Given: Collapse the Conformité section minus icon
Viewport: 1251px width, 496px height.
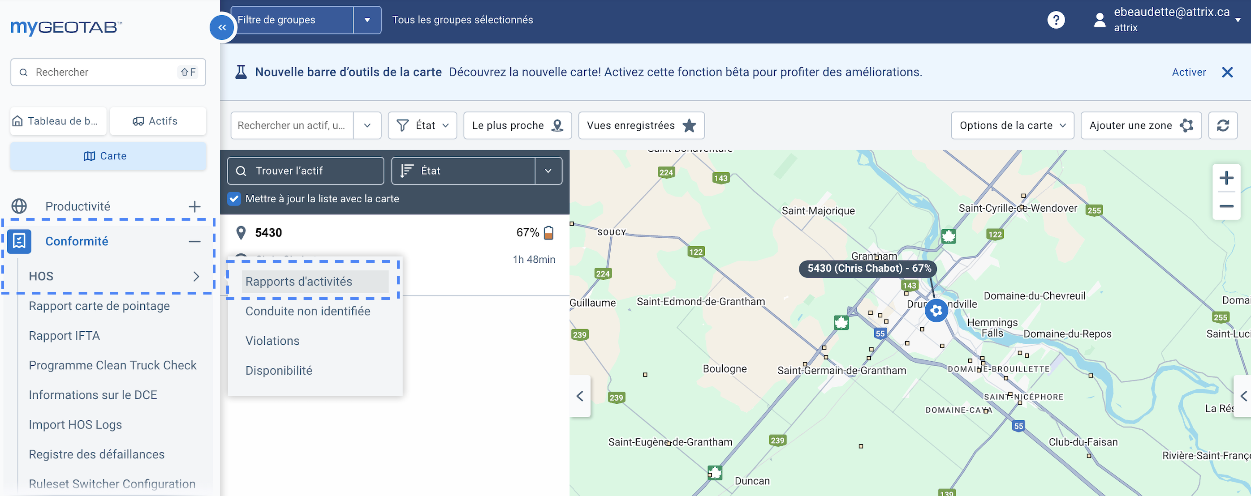Looking at the screenshot, I should point(194,242).
